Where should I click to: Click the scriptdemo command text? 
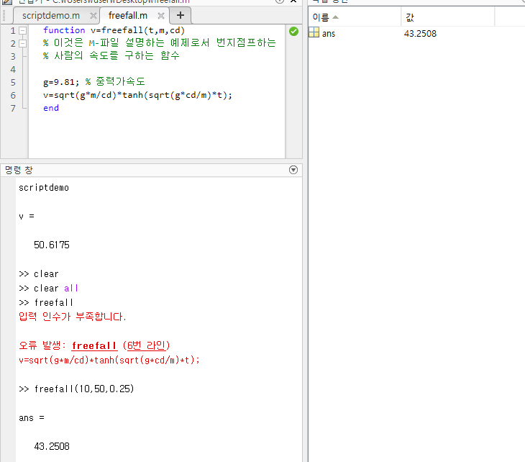44,188
